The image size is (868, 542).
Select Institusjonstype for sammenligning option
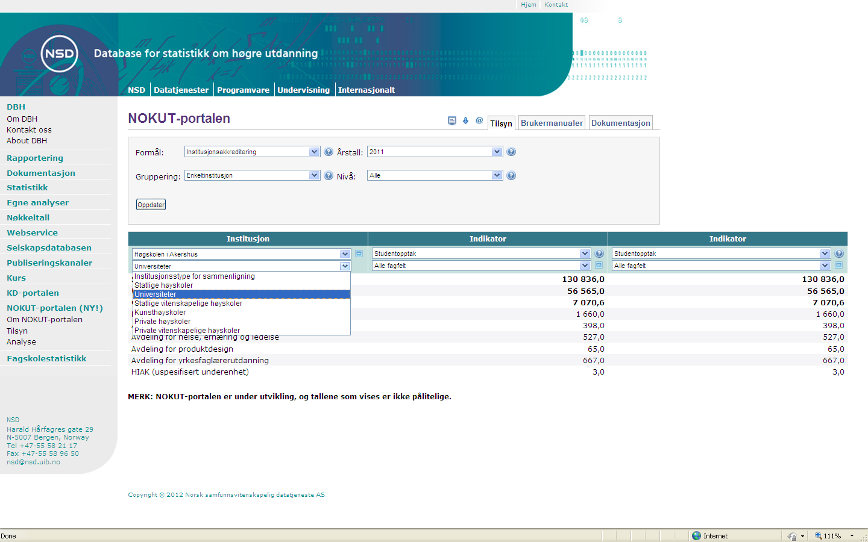(x=241, y=276)
